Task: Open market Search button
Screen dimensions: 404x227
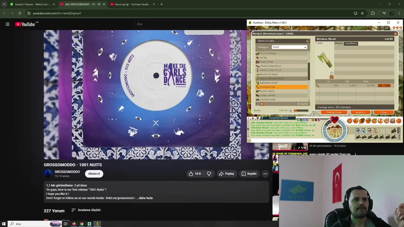Action: point(360,112)
